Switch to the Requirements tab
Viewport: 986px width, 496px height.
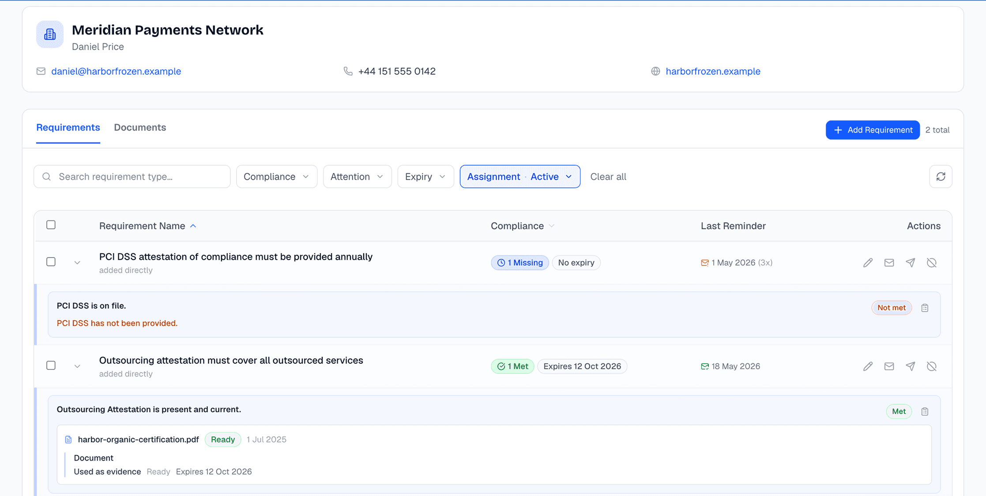[68, 127]
